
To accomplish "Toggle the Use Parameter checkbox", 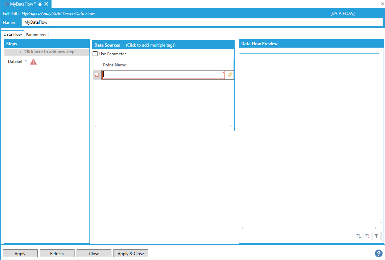I will pyautogui.click(x=95, y=54).
